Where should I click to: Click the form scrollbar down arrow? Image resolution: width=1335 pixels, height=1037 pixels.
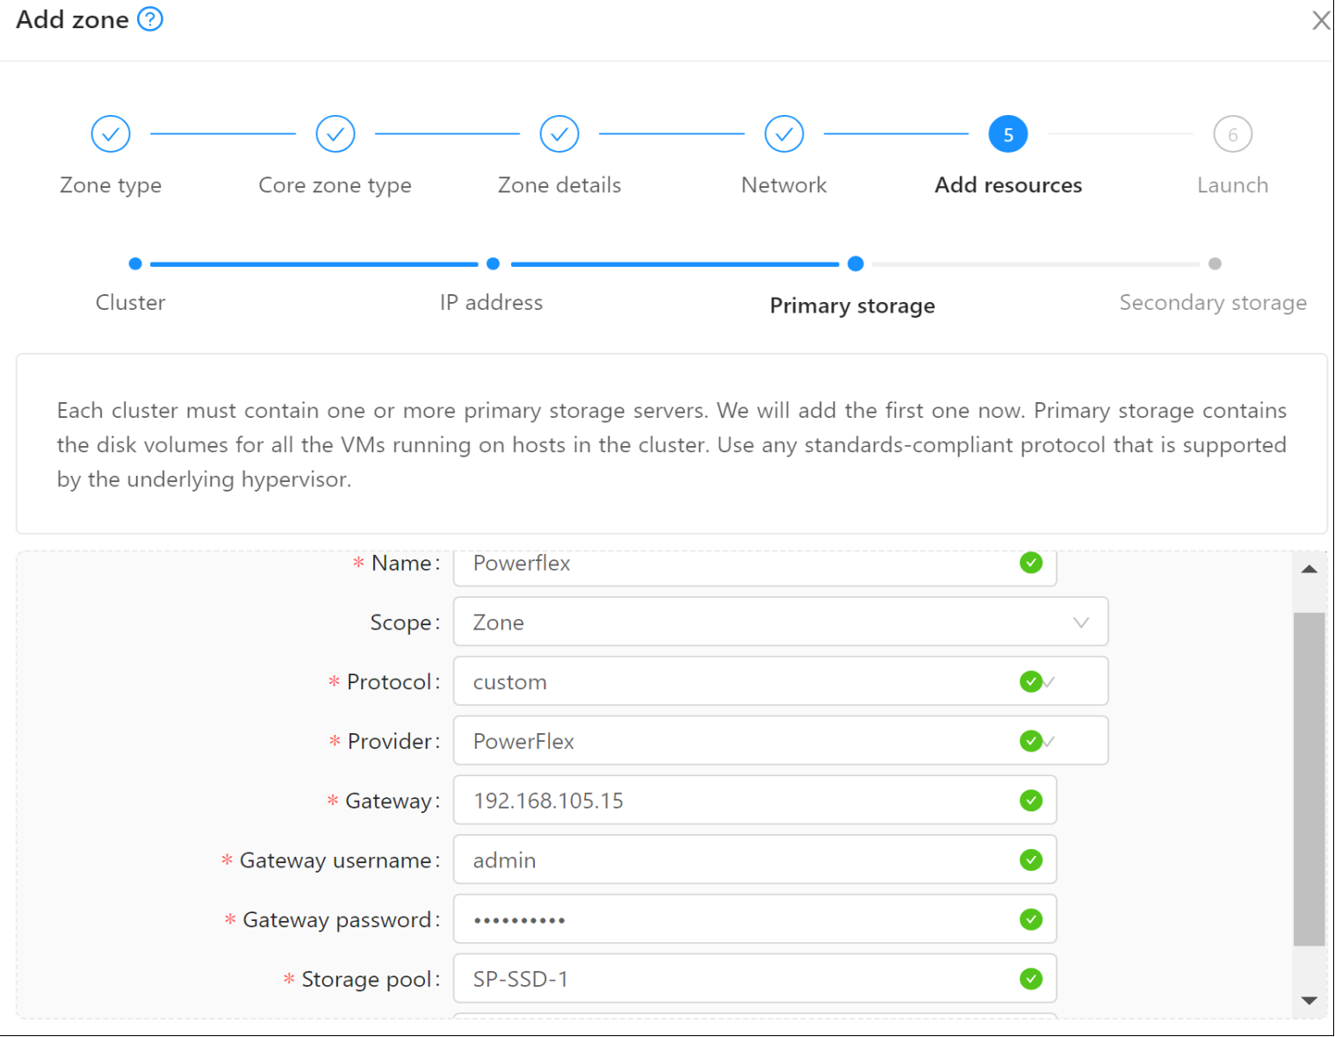click(1309, 1001)
